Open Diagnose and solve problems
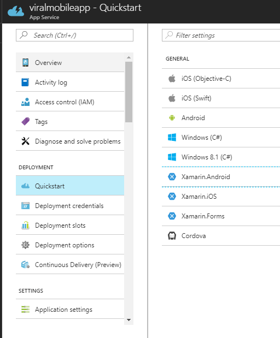Screen dimensions: 280x338 (x=70, y=141)
